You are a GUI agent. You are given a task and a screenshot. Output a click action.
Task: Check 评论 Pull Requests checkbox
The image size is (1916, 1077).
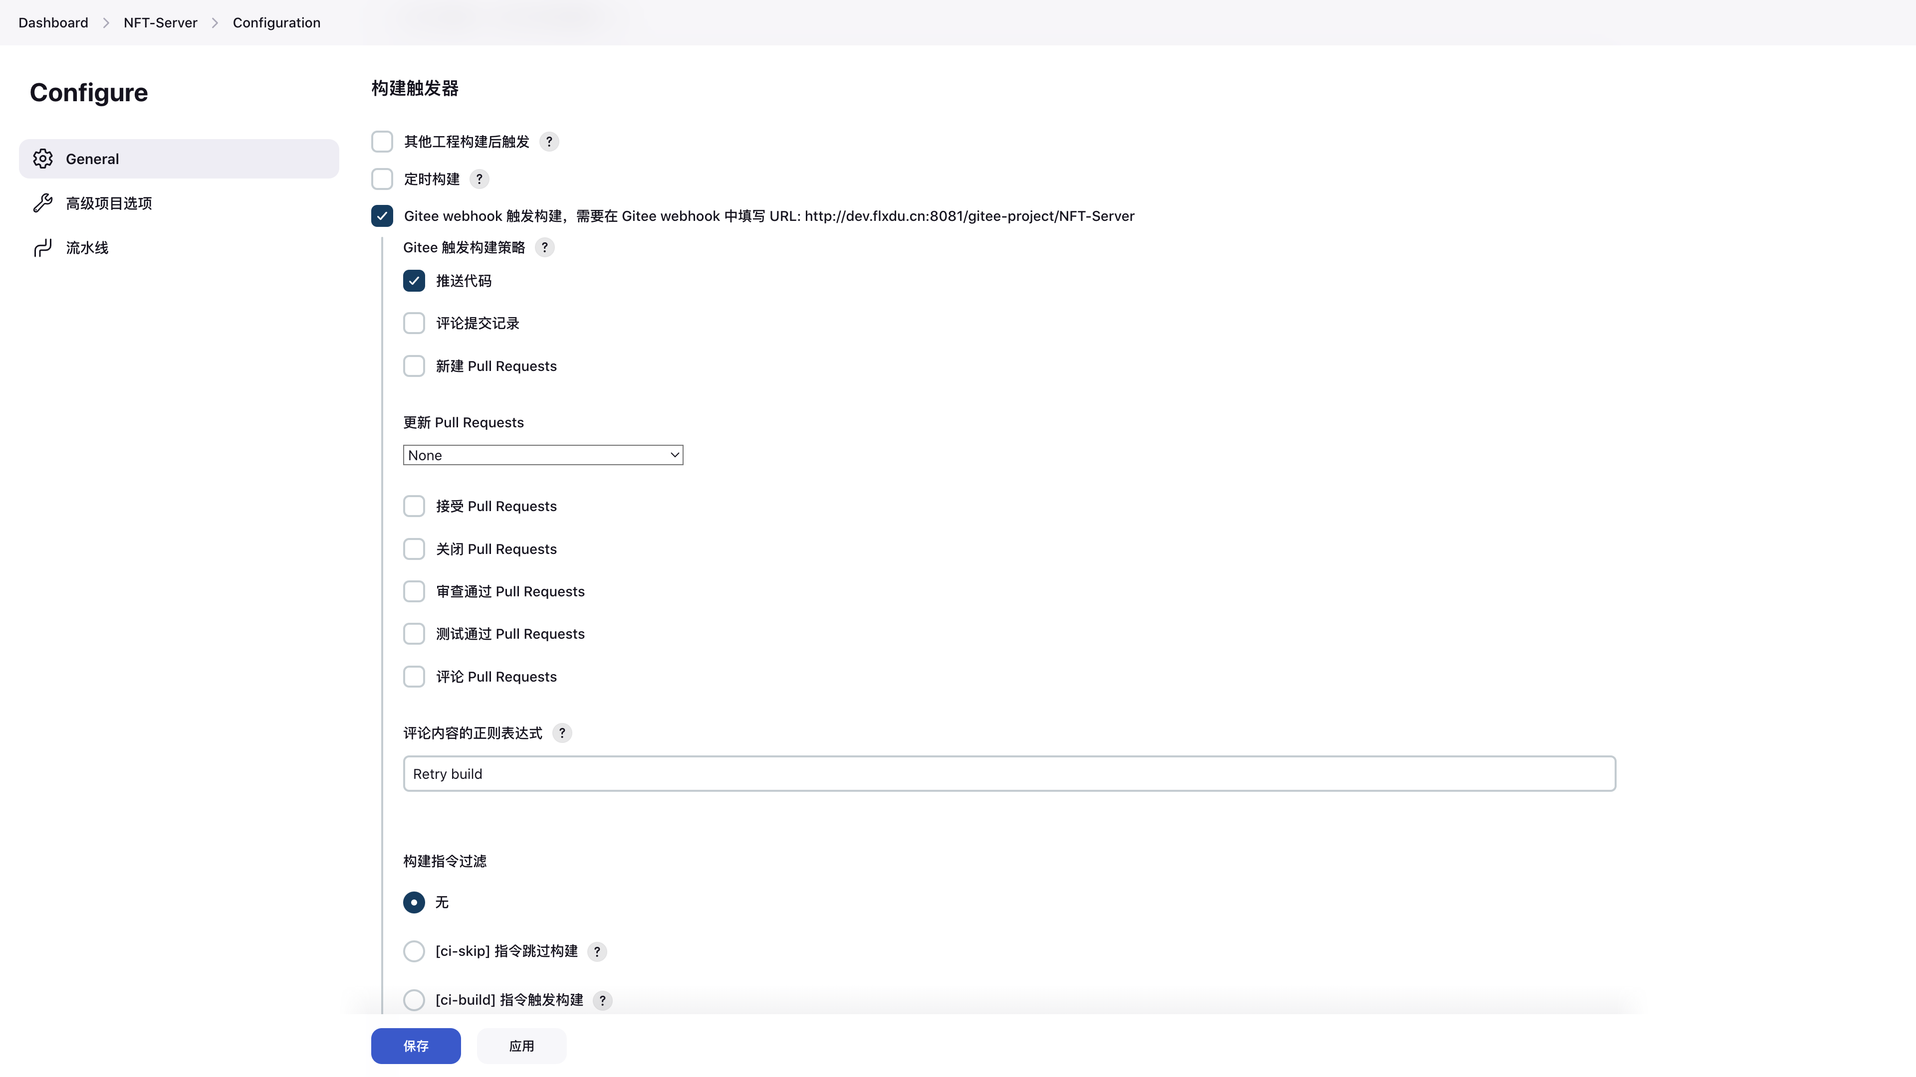(414, 677)
